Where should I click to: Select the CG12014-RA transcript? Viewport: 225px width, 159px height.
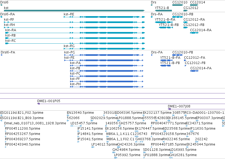point(194,33)
